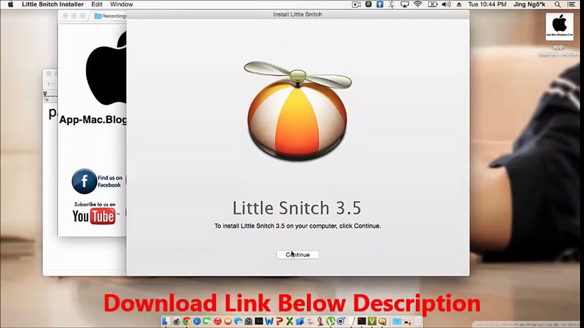Screen dimensions: 584x328
Task: Open the Window menu
Action: coord(121,4)
